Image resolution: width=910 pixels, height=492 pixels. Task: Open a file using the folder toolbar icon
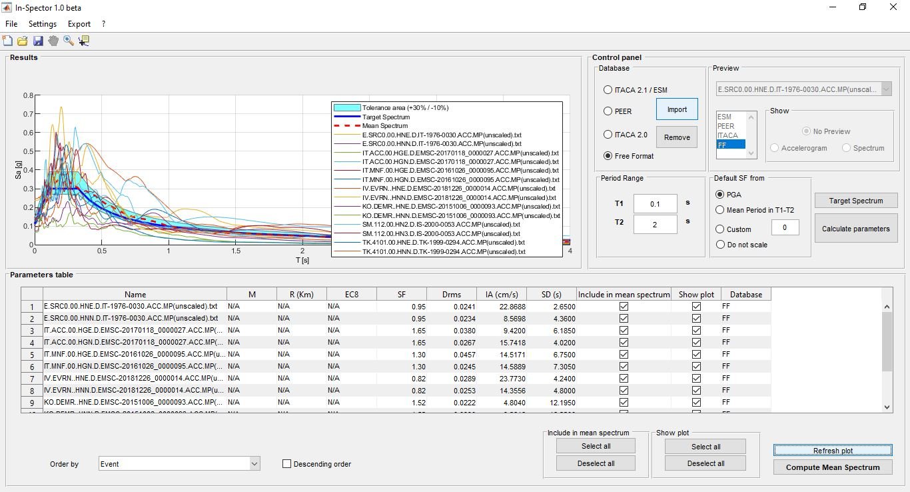pos(22,40)
